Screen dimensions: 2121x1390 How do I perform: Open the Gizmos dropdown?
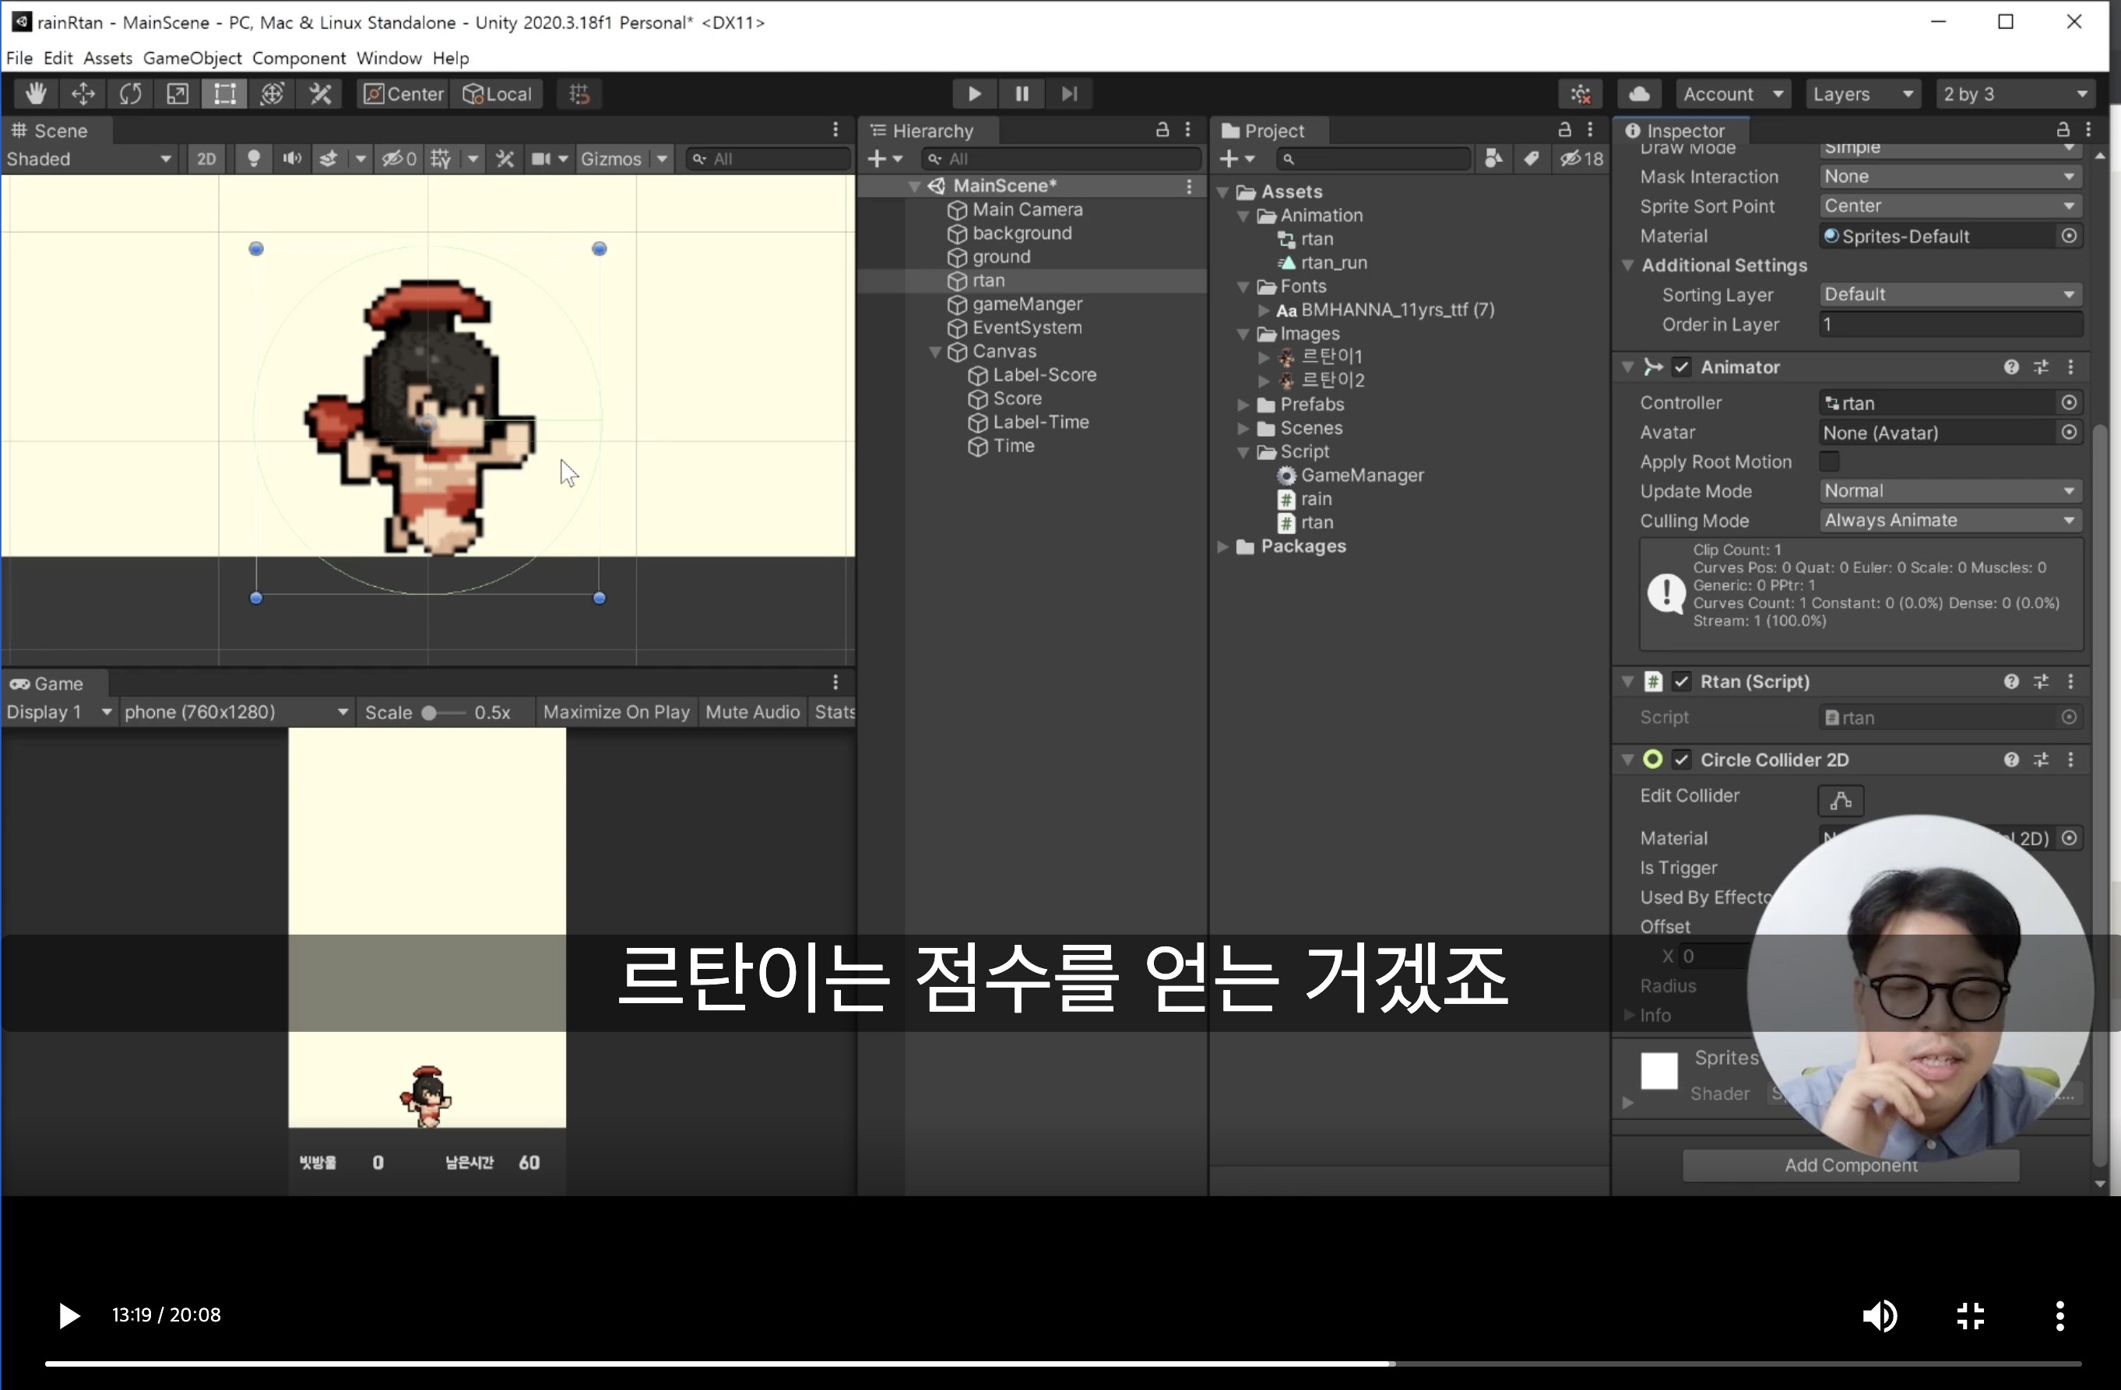coord(624,159)
